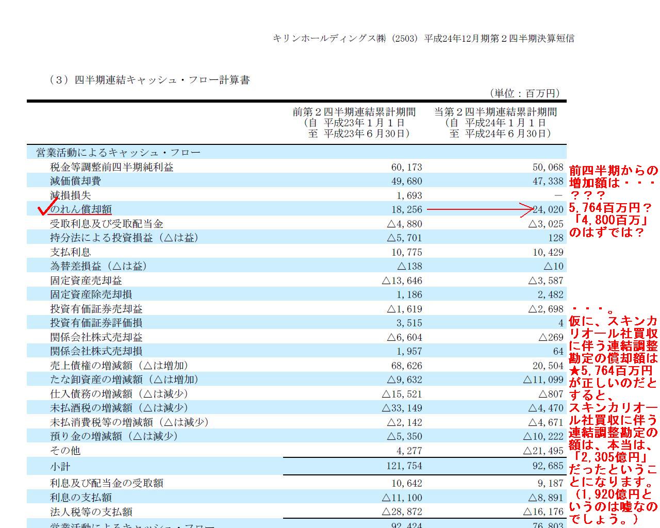
Task: Select the label たな卸資産の増減額（△は増加）
Action: point(125,379)
